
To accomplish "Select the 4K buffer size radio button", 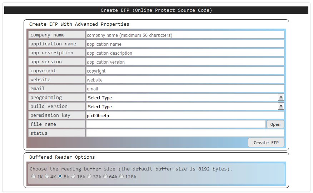I will [x=47, y=177].
